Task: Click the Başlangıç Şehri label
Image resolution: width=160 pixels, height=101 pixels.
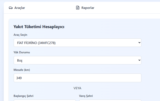Action: pos(23,96)
